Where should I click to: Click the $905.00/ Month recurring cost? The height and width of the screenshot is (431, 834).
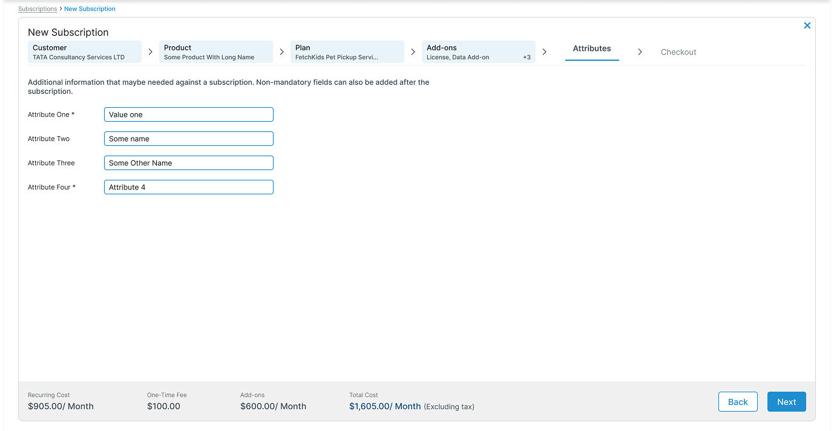(x=61, y=406)
